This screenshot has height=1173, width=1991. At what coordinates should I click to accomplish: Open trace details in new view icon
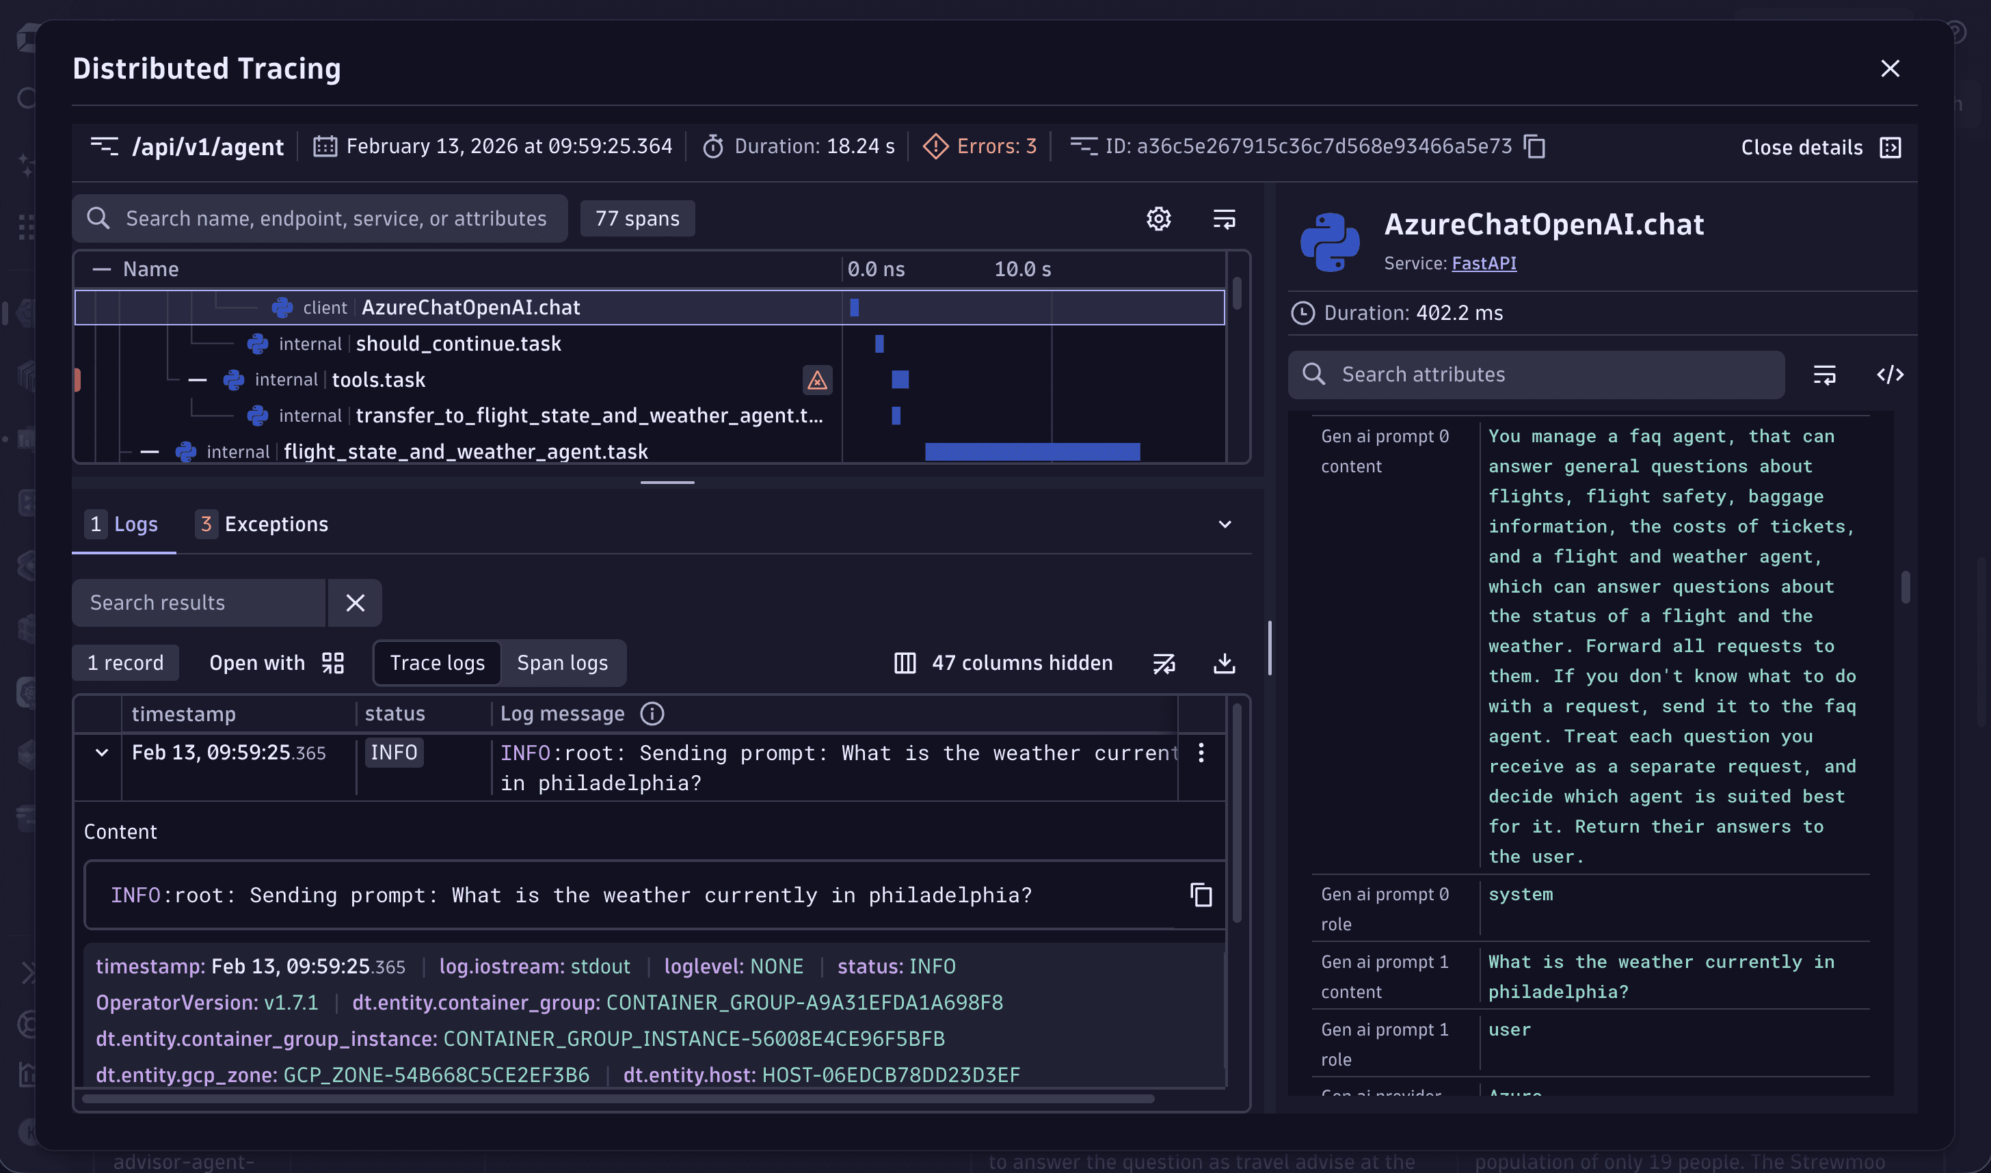(1890, 147)
